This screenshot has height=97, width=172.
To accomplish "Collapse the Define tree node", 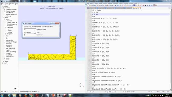I will tap(5, 19).
